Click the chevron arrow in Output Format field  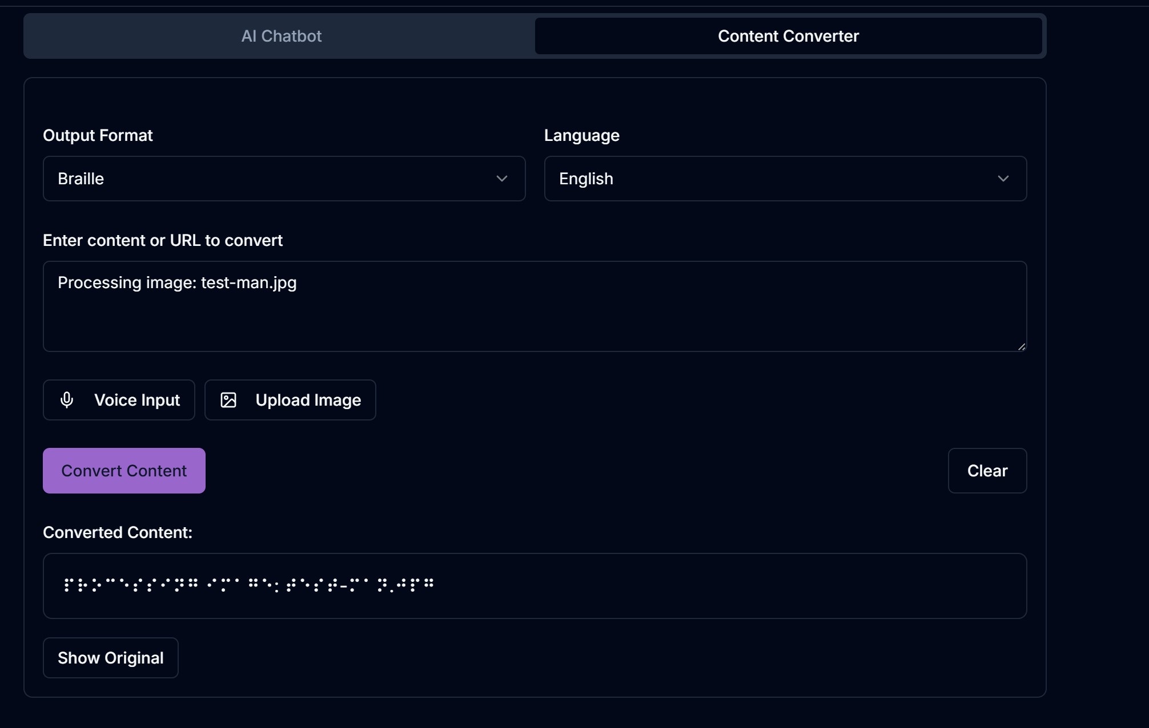[501, 179]
